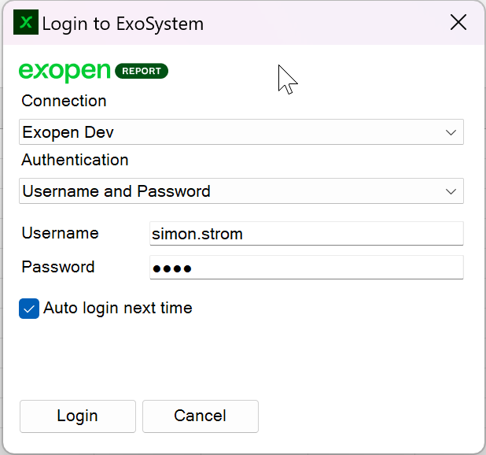Image resolution: width=486 pixels, height=455 pixels.
Task: Open the Connection dropdown showing Exopen Dev
Action: (x=228, y=132)
